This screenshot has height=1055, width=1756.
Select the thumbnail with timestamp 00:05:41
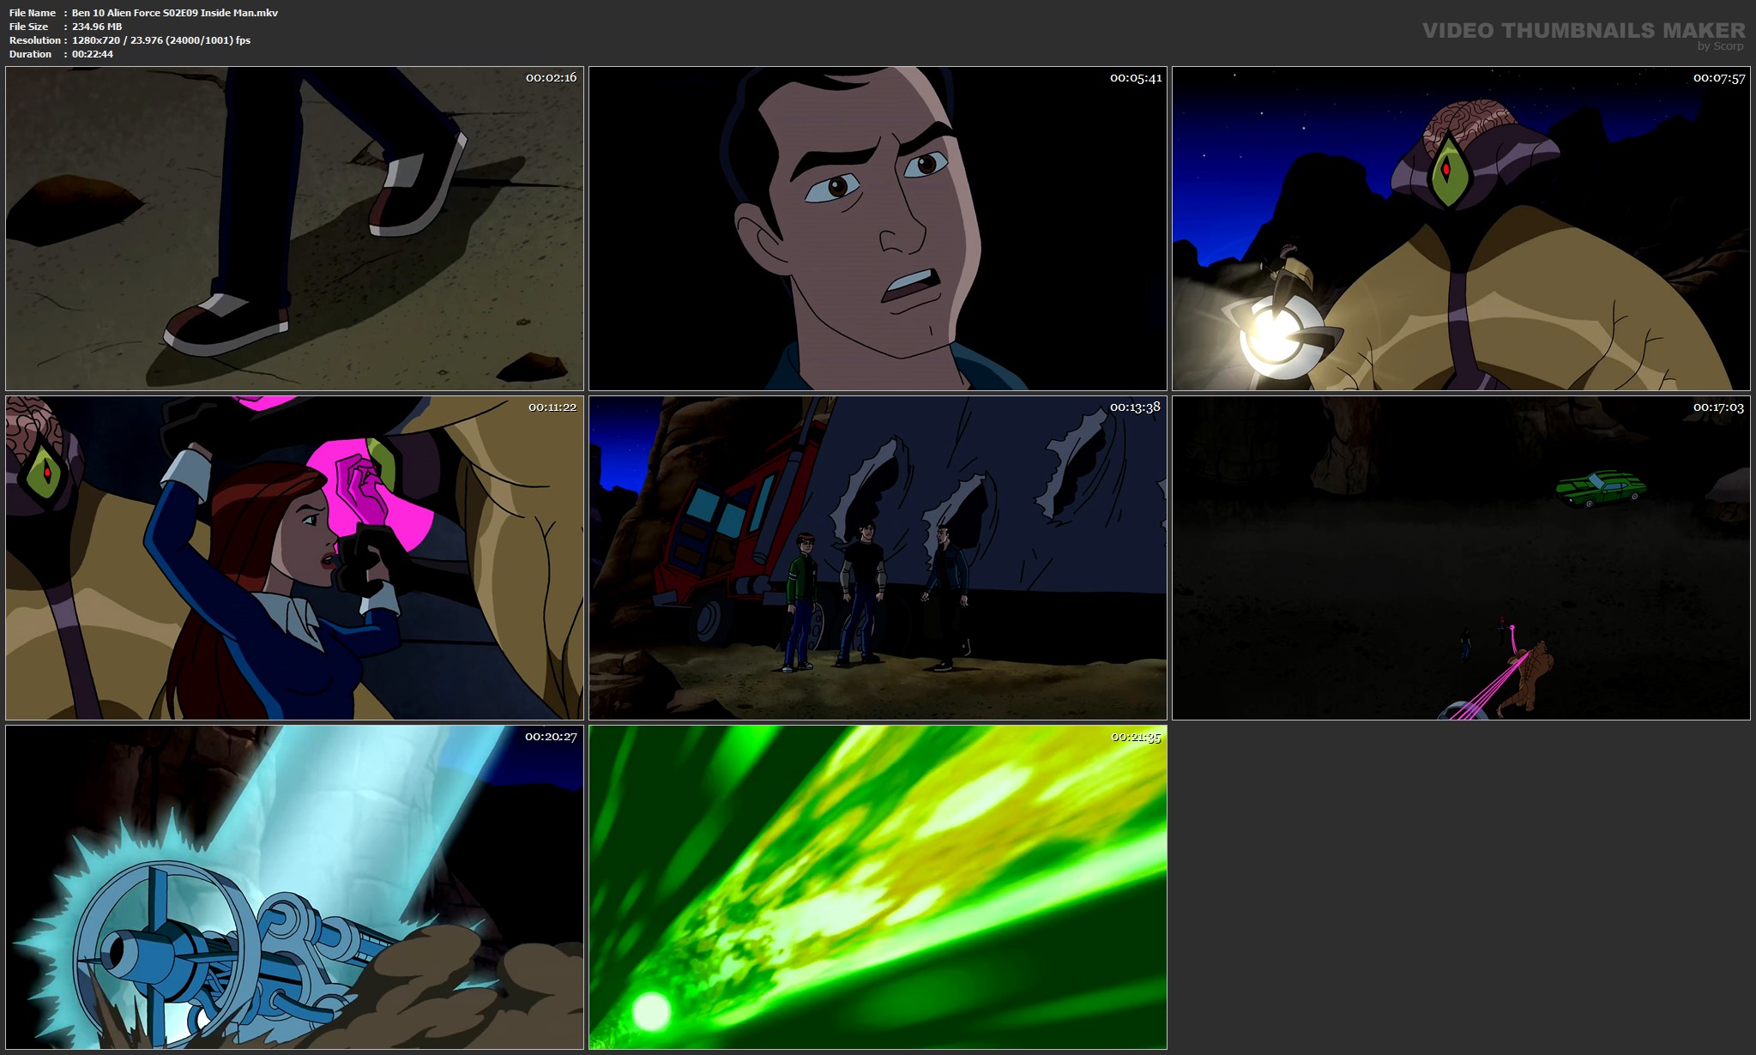point(878,228)
